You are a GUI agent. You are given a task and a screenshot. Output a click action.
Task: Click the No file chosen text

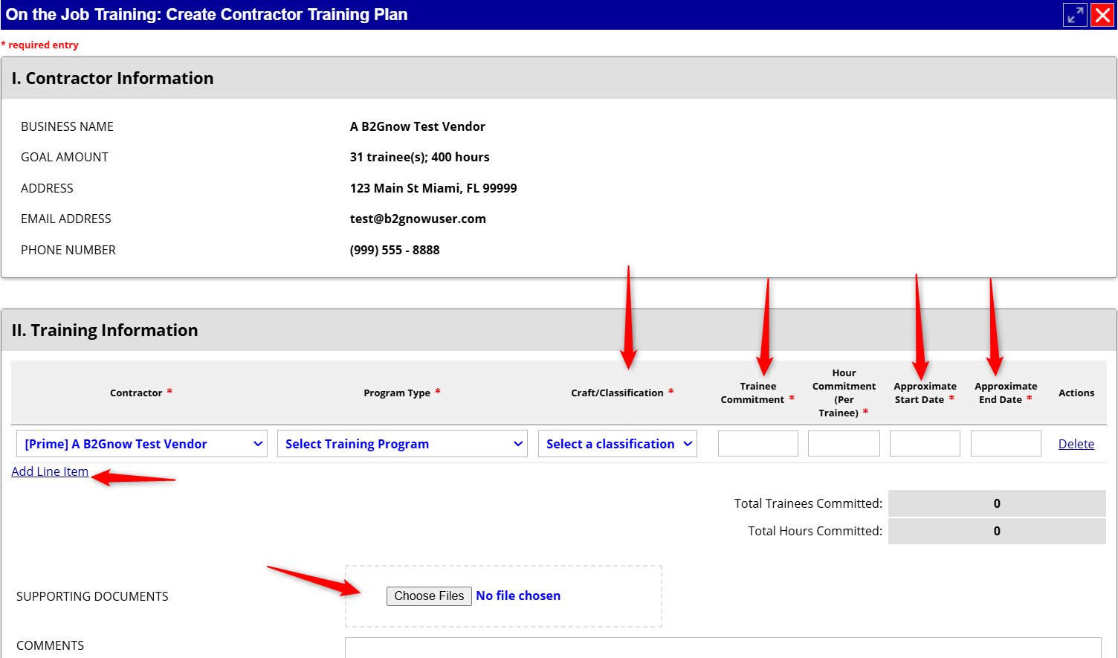tap(518, 596)
